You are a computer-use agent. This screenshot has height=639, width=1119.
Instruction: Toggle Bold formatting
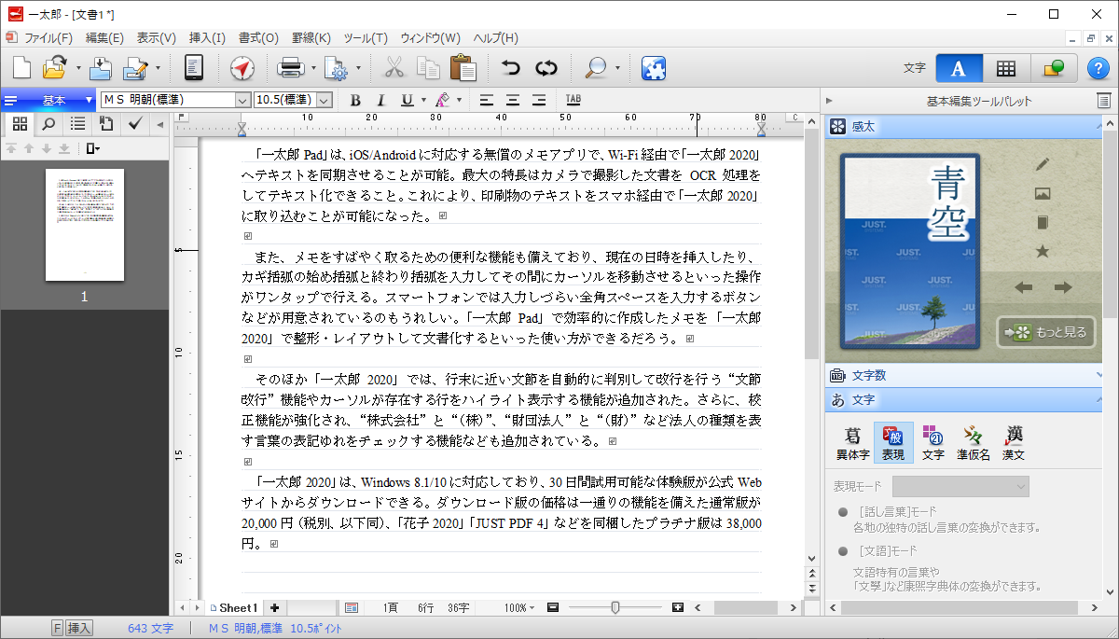tap(355, 100)
